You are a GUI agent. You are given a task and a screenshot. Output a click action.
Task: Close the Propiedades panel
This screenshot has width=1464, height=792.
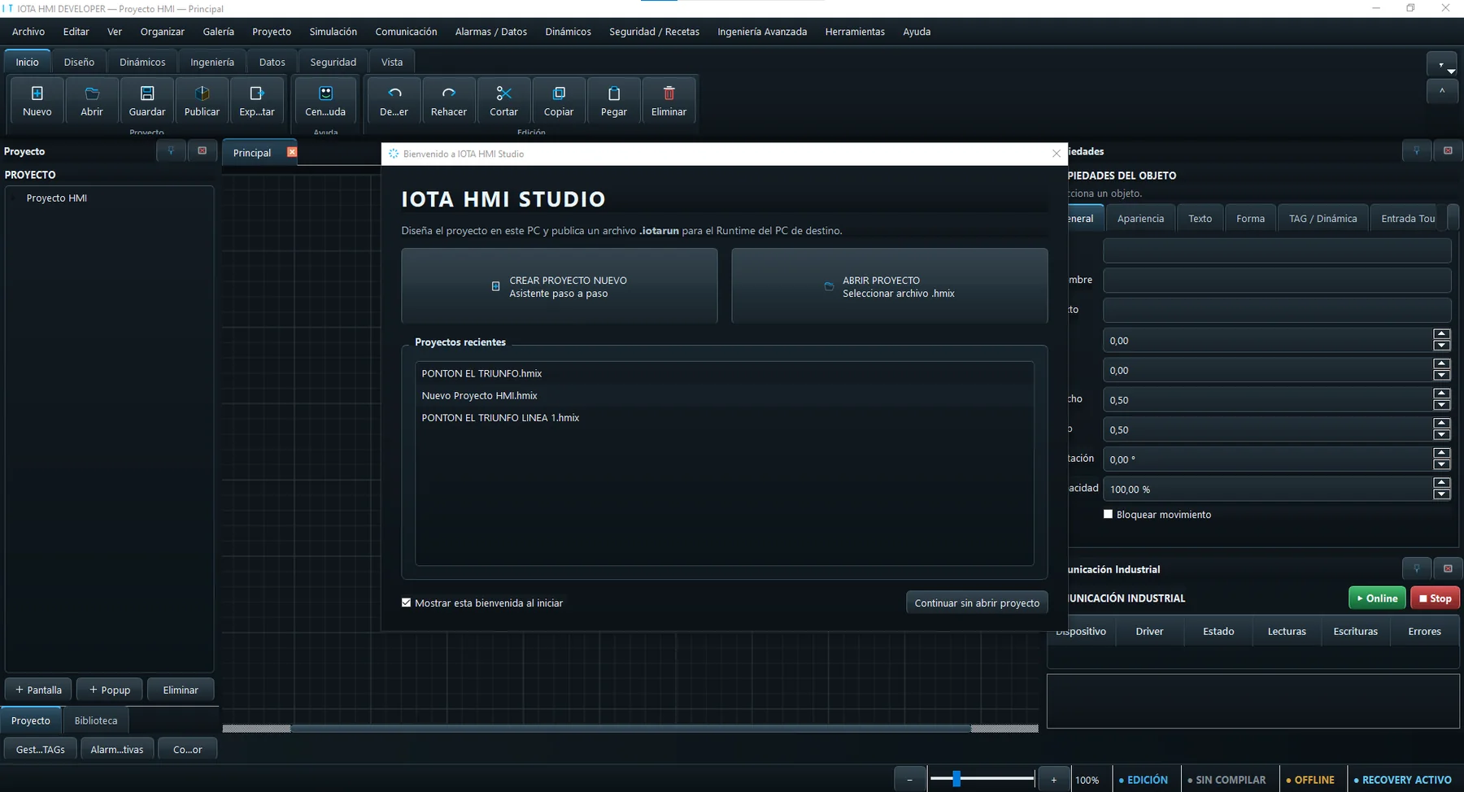(1448, 150)
